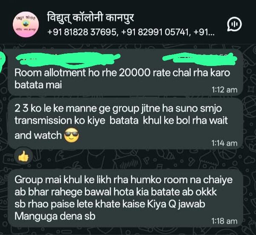Tap the sunglasses emoji in the message
The image size is (256, 235).
(72, 135)
